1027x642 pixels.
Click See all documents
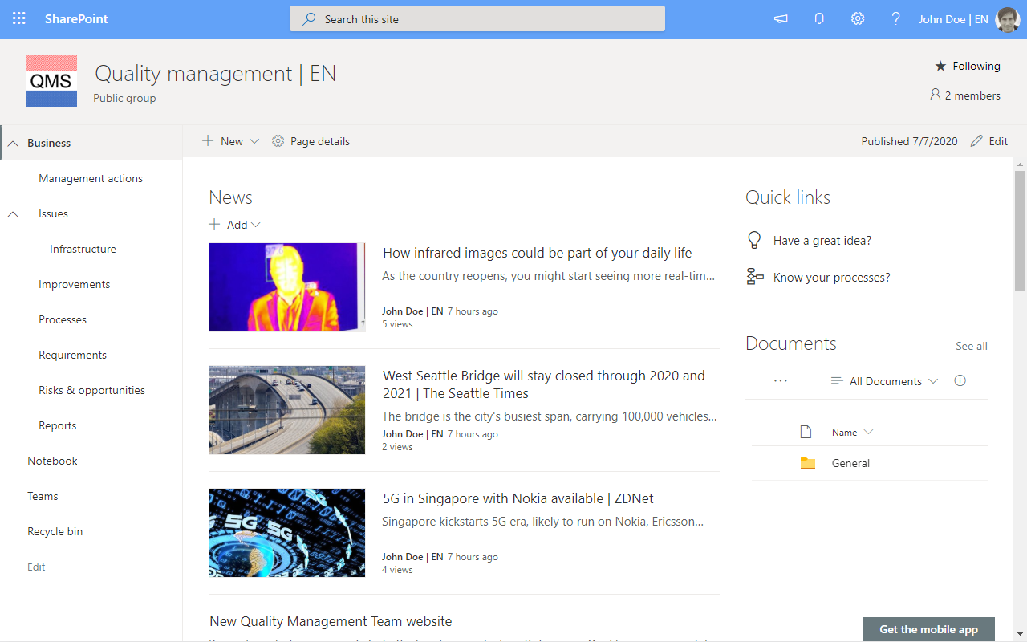pyautogui.click(x=971, y=346)
